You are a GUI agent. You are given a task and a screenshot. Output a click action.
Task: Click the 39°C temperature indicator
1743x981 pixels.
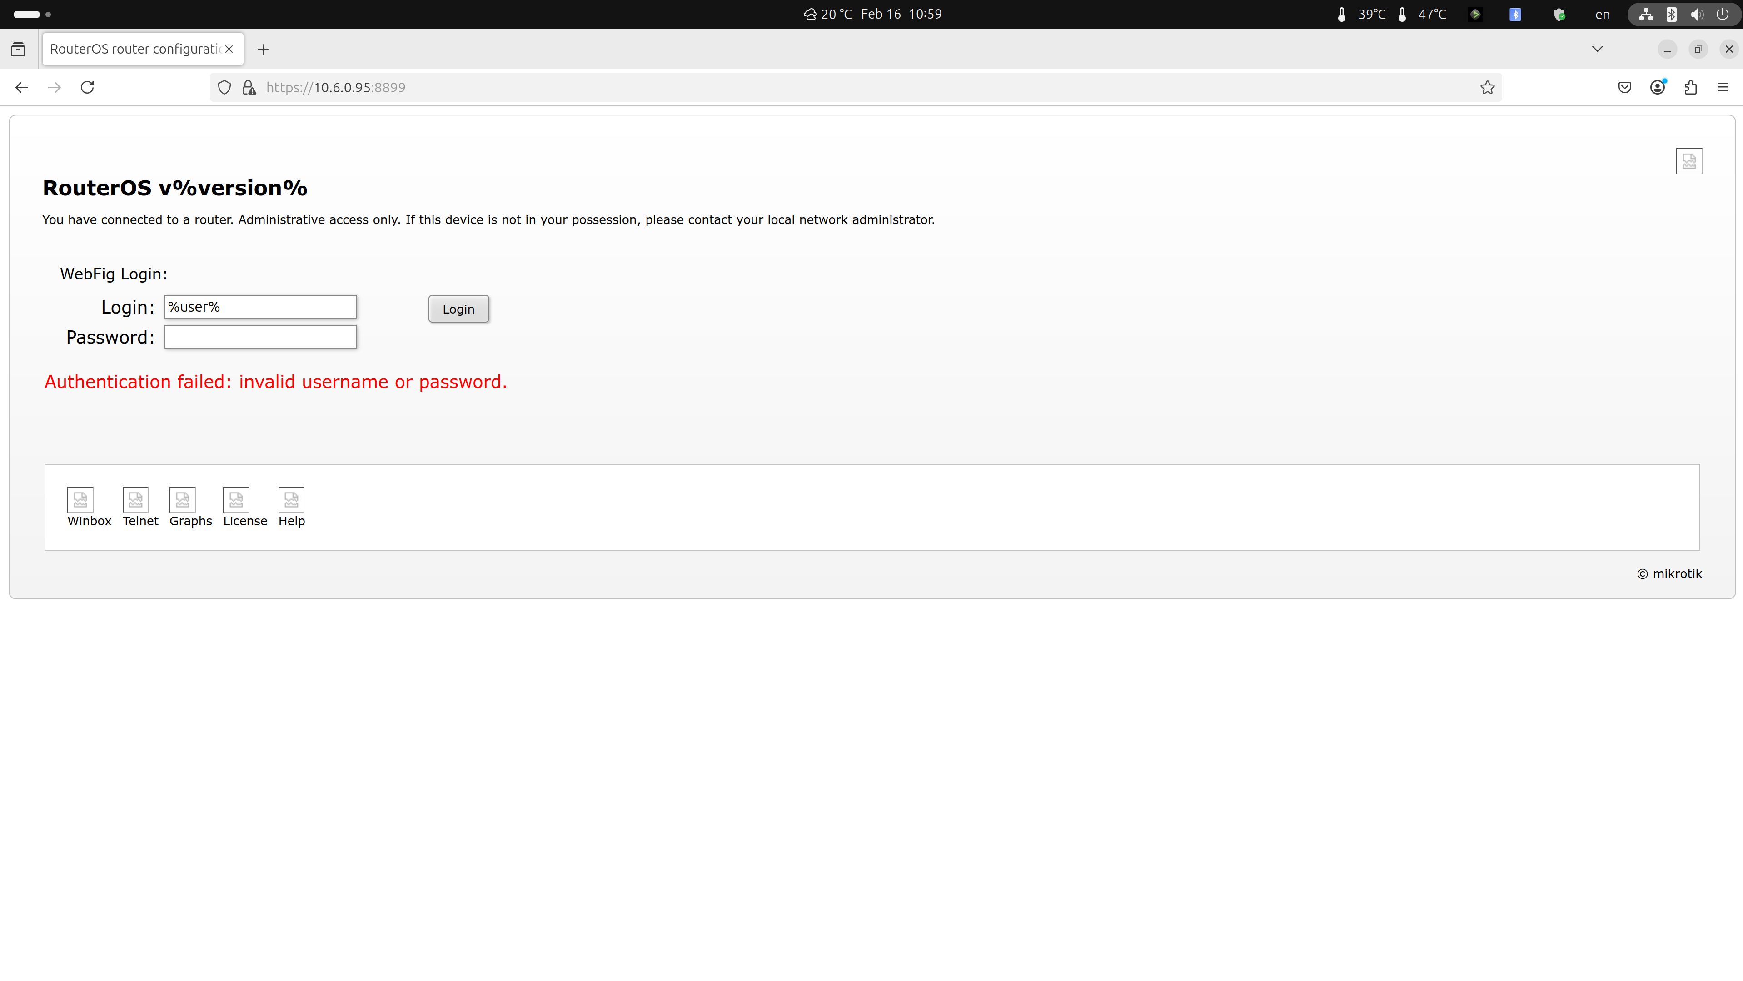pos(1362,14)
